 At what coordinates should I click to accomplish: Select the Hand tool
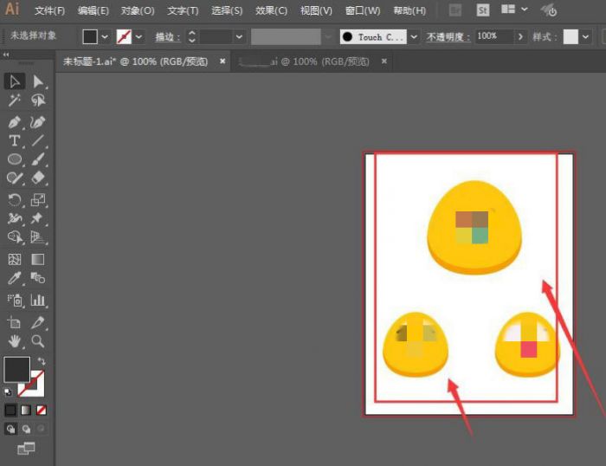click(x=15, y=341)
